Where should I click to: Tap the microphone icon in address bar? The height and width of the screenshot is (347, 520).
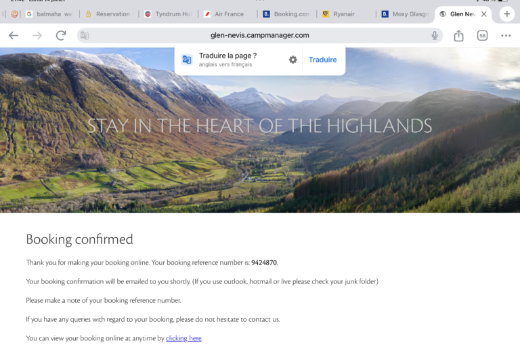point(435,35)
